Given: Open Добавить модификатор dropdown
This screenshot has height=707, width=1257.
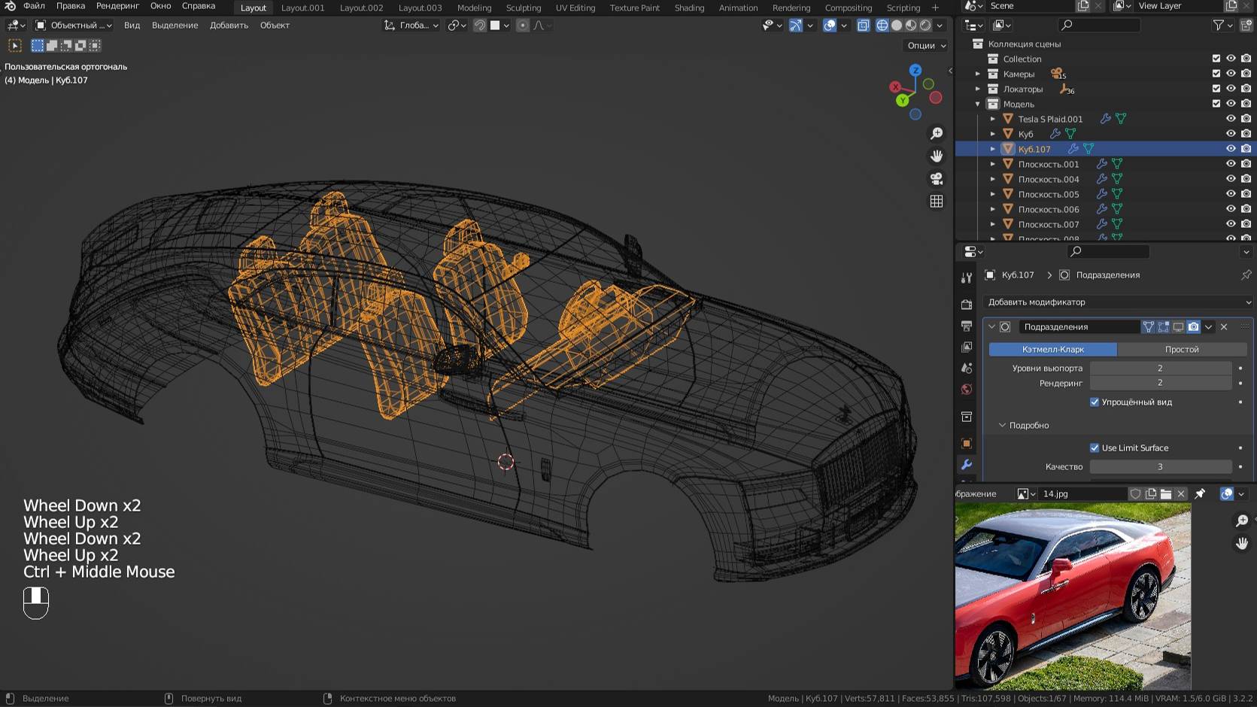Looking at the screenshot, I should 1118,302.
